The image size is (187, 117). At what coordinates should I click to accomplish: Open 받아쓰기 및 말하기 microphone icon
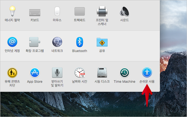pyautogui.click(x=57, y=73)
